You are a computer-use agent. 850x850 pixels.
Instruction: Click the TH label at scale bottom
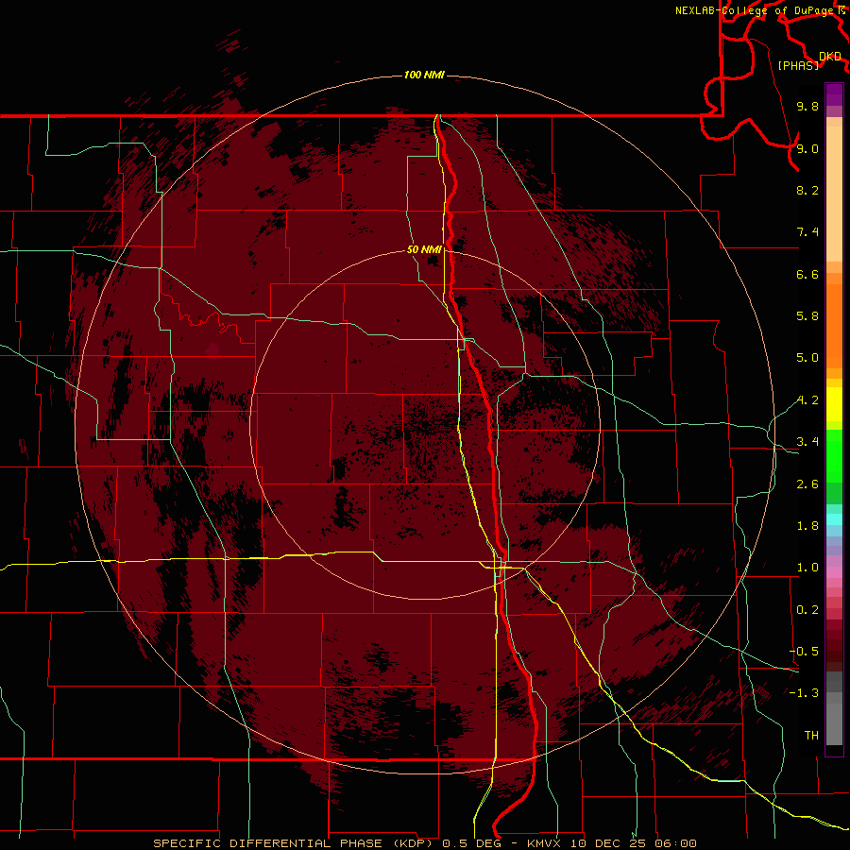tap(811, 736)
